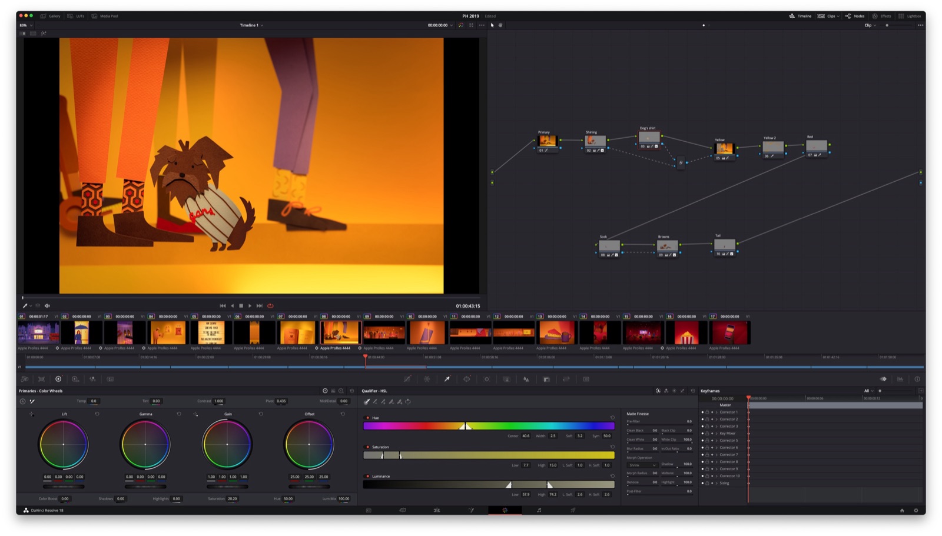Show the Scopes panel icon

coord(900,379)
